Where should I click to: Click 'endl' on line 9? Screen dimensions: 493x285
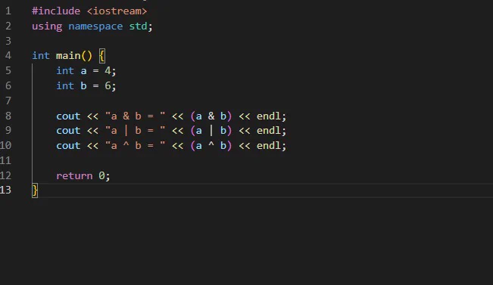coord(269,130)
